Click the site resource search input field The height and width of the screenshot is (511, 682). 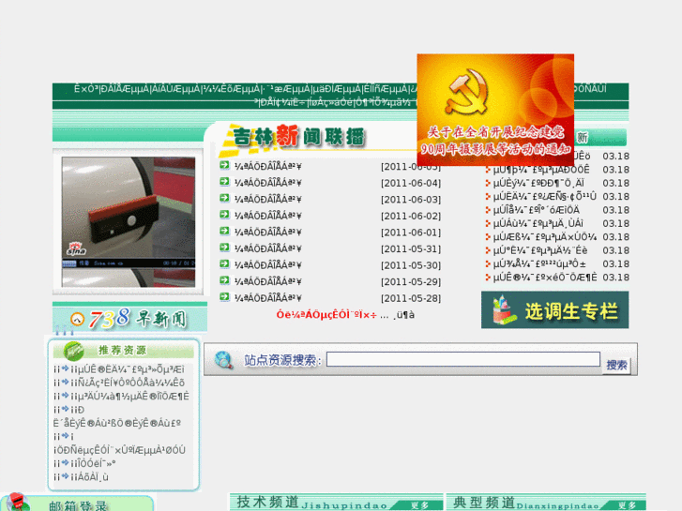463,359
